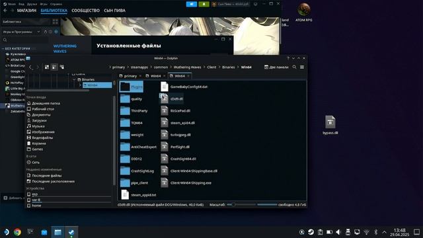Expand Игры и Программы dropdown in Steam
This screenshot has height=238, width=423.
[21, 32]
